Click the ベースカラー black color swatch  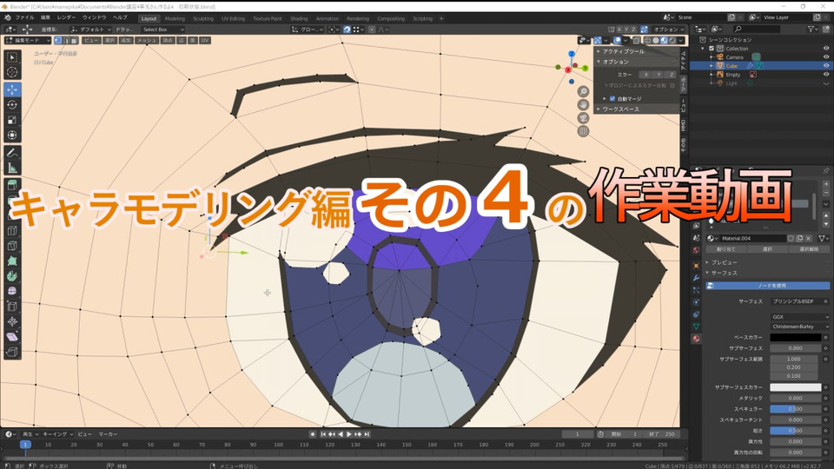click(795, 338)
